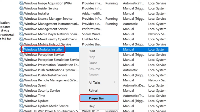The height and width of the screenshot is (112, 200).
Task: Click the gear icon beside Windows Management Instrumentation
Action: [21, 24]
